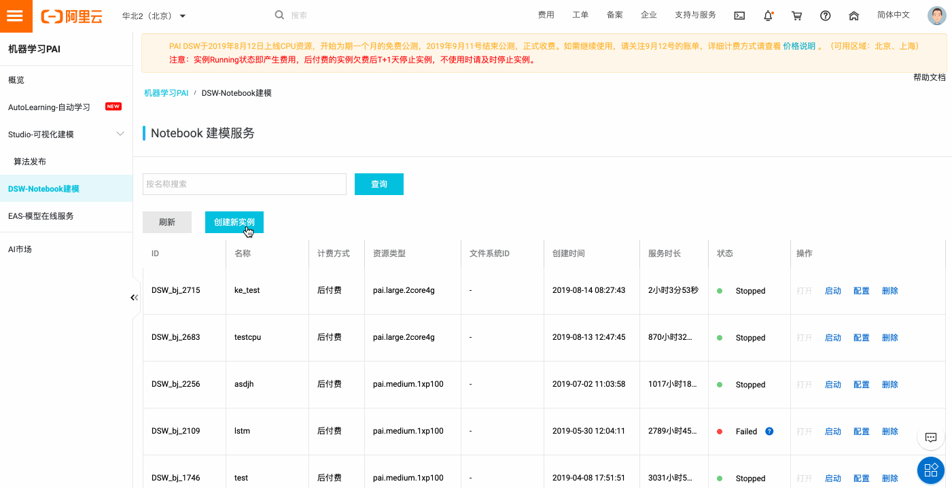Image resolution: width=952 pixels, height=488 pixels.
Task: Open the 简体中文 language selector
Action: (893, 15)
